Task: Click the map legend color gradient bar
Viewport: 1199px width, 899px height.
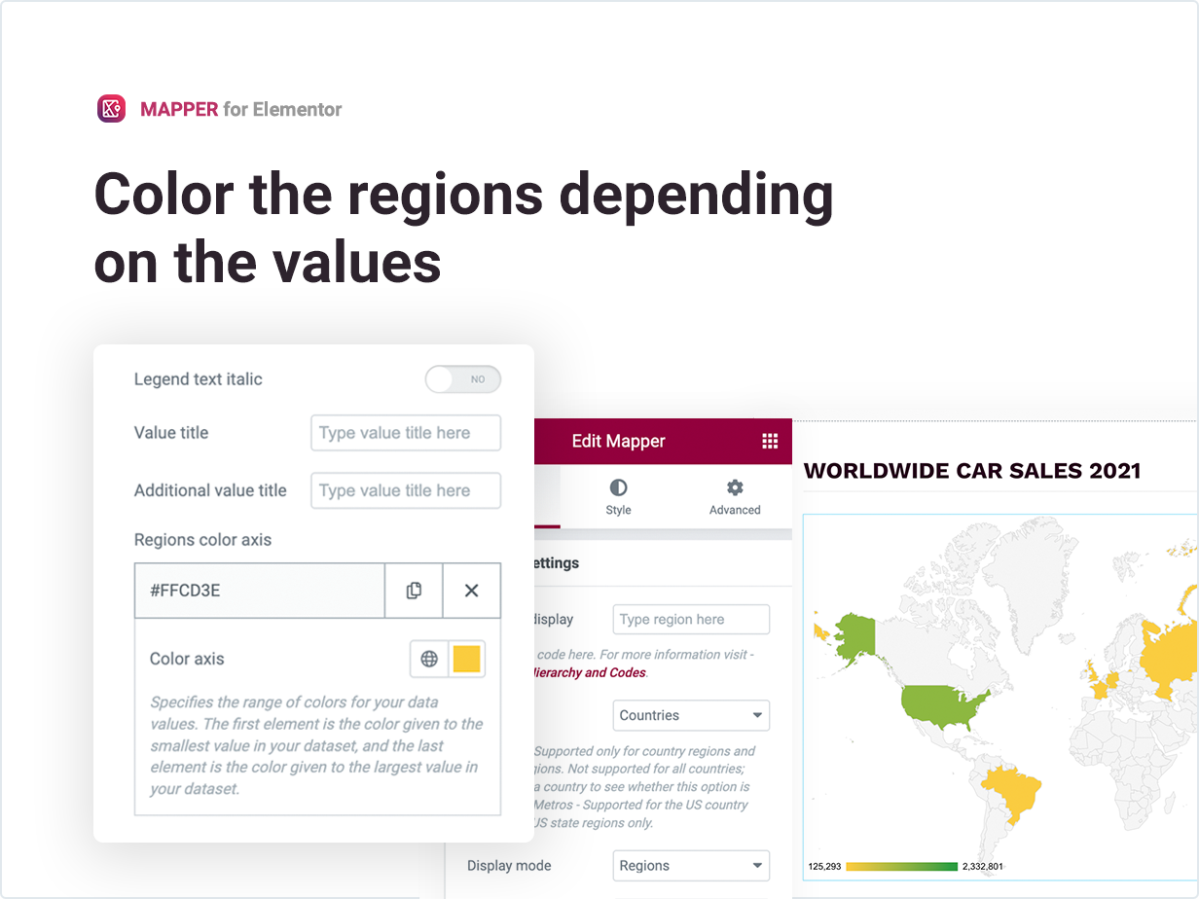Action: pos(902,866)
